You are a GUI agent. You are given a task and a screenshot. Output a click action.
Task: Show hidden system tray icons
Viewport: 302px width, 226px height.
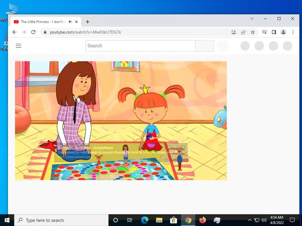250,220
